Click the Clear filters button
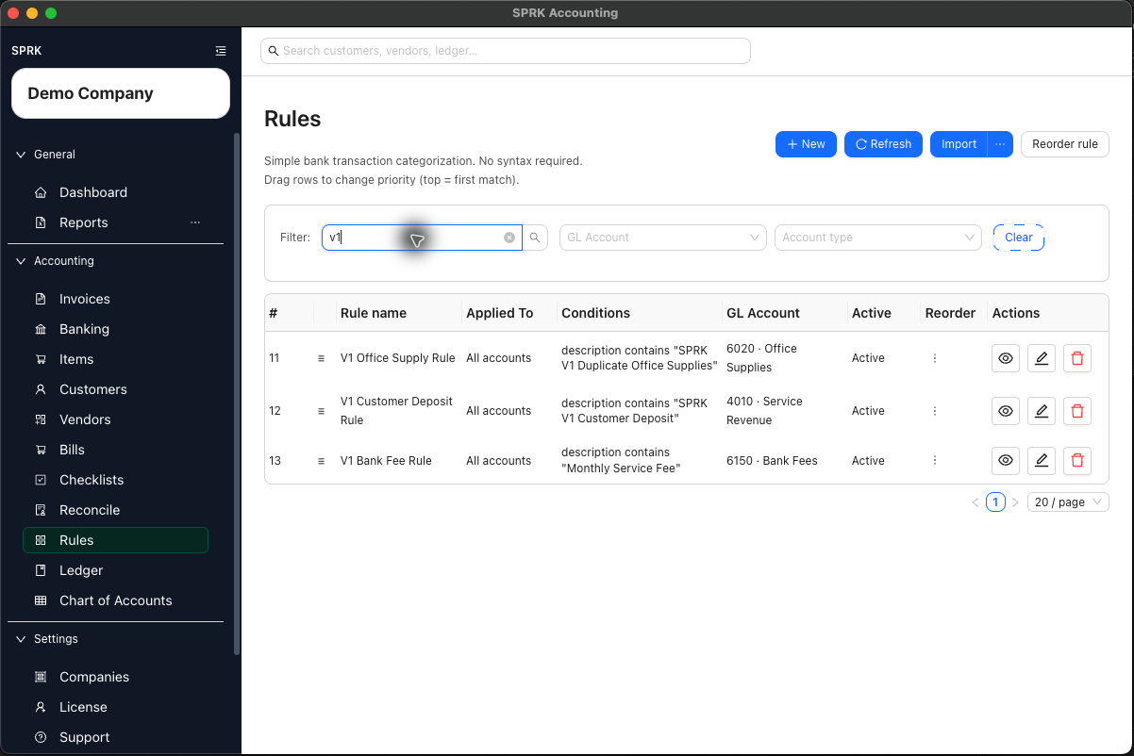 pos(1019,238)
